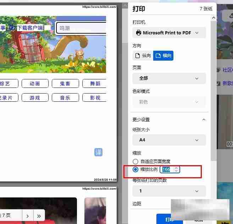Click the blue 译 translate icon
This screenshot has width=233, height=224.
click(x=98, y=152)
